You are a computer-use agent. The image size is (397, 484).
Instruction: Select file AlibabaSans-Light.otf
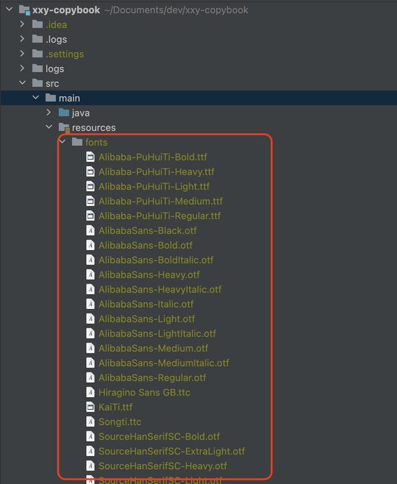point(147,319)
